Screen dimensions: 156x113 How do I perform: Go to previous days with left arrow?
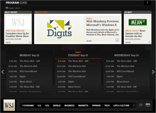coord(3,72)
